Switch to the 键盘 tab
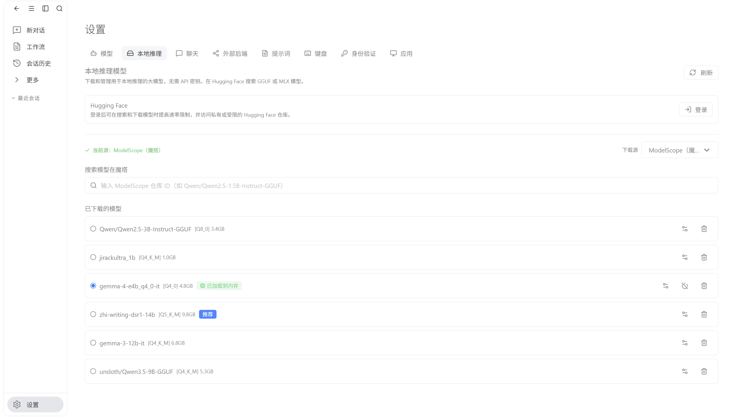This screenshot has height=419, width=746. [316, 54]
